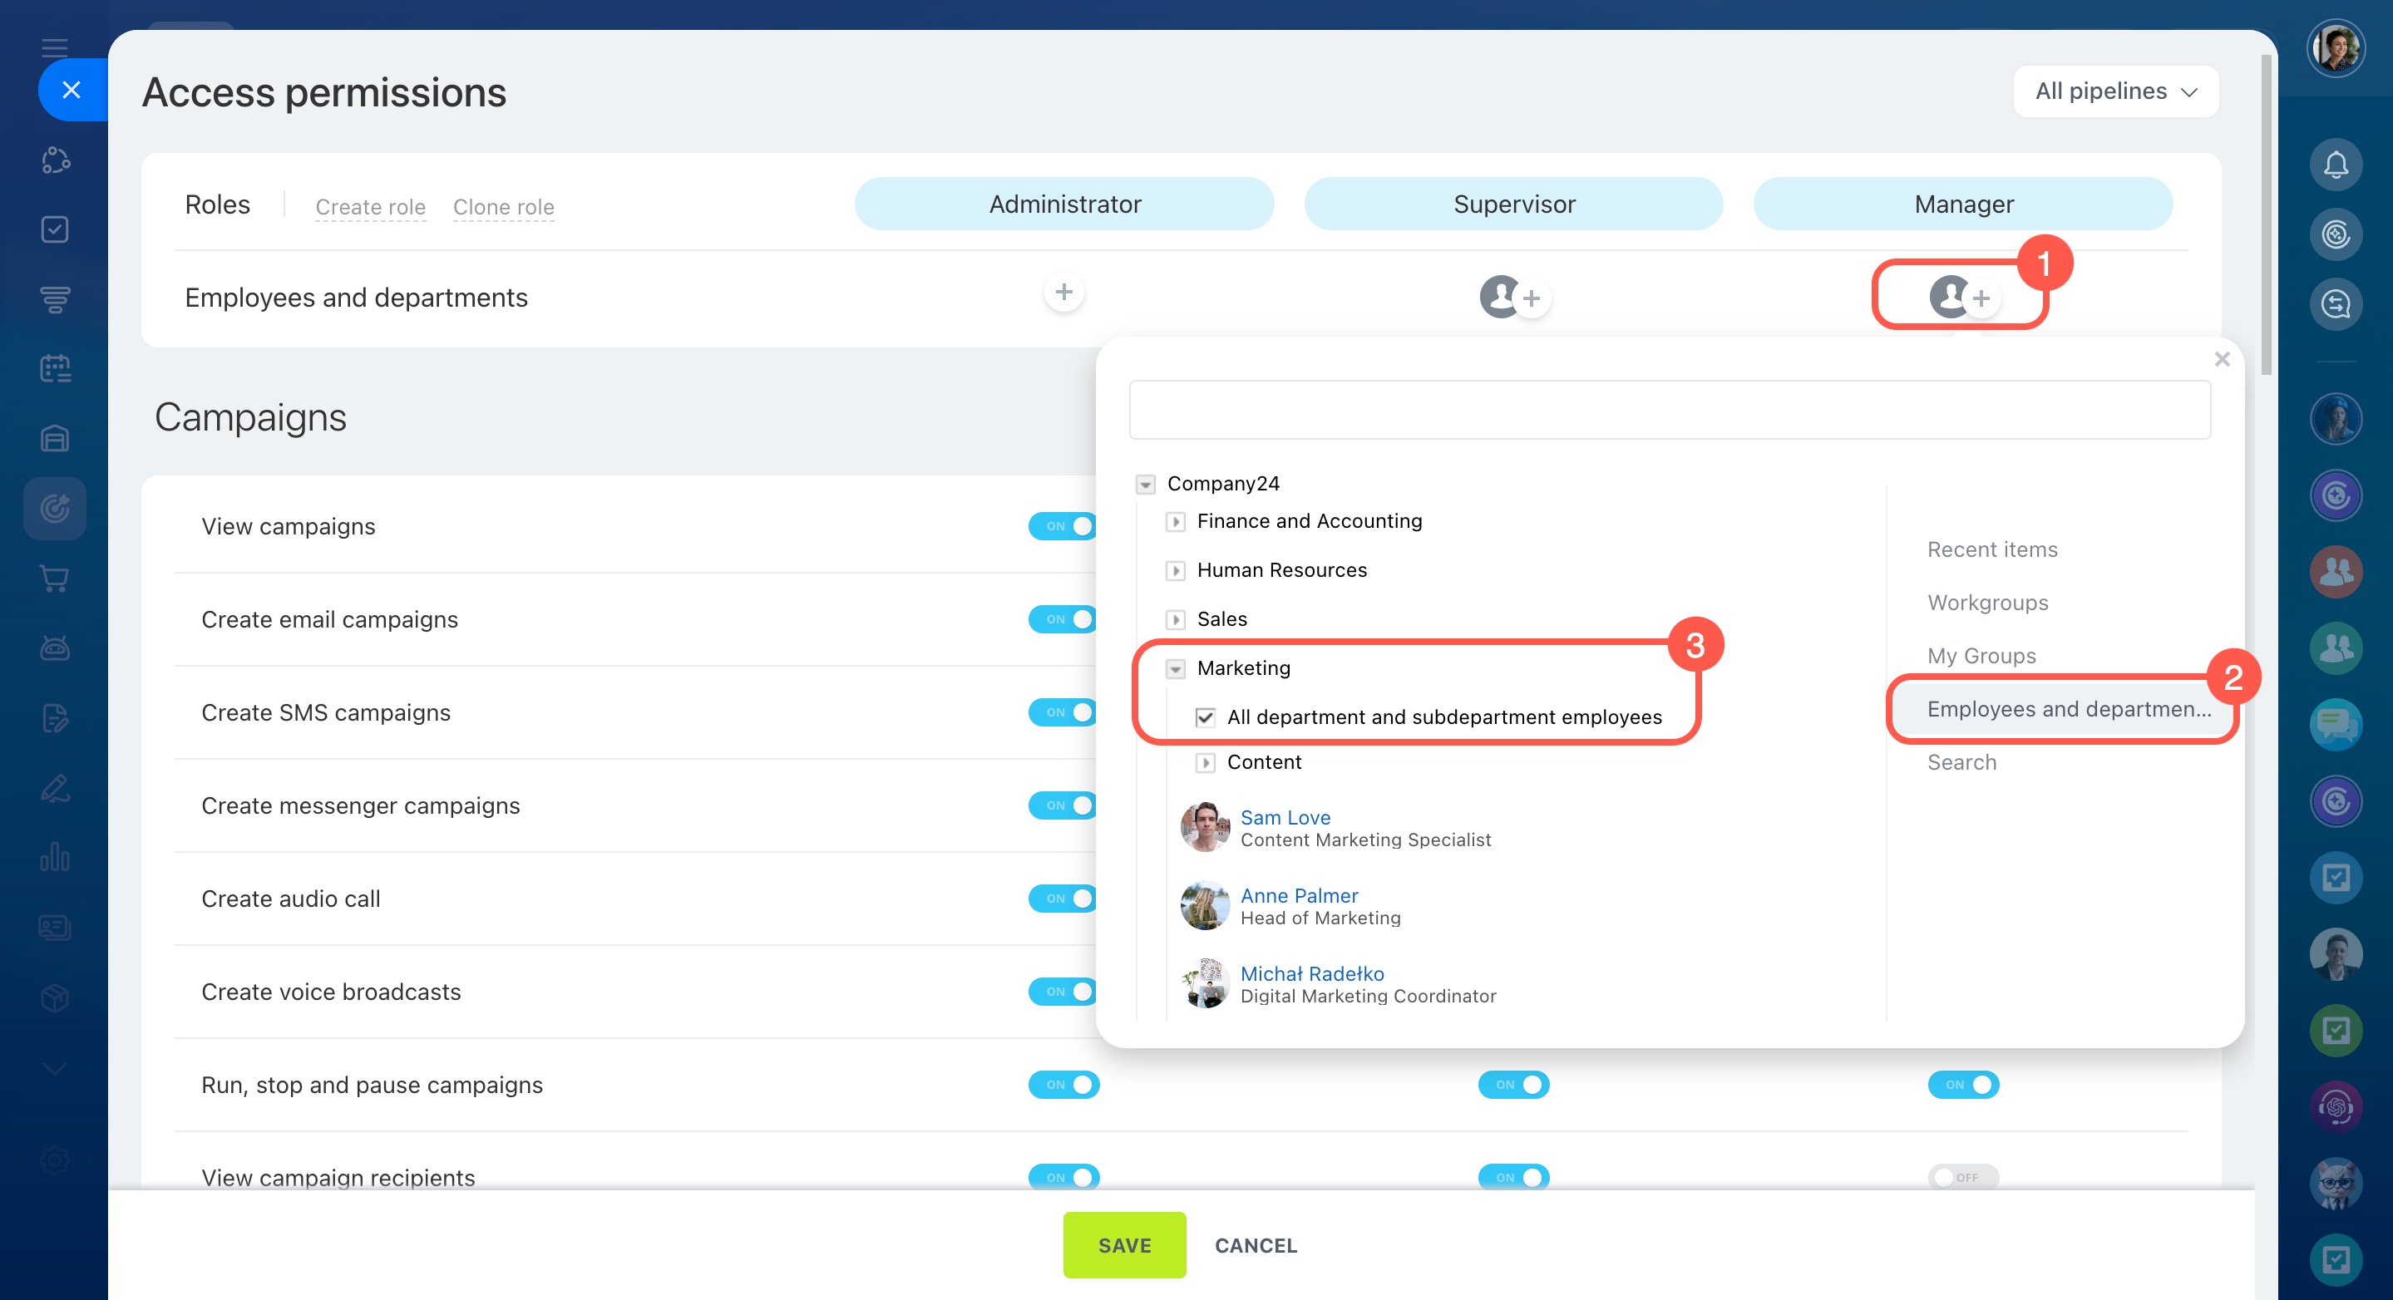Click the Create role link
The width and height of the screenshot is (2393, 1300).
point(370,207)
